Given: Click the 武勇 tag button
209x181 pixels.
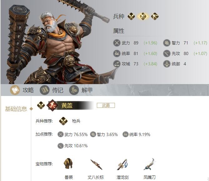Looking at the screenshot, I should (106, 105).
